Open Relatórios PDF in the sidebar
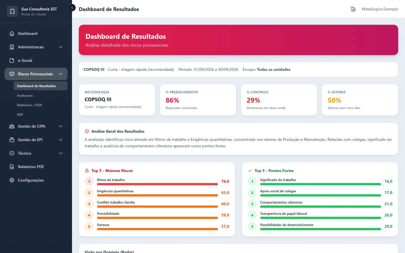The image size is (405, 253). tap(36, 167)
